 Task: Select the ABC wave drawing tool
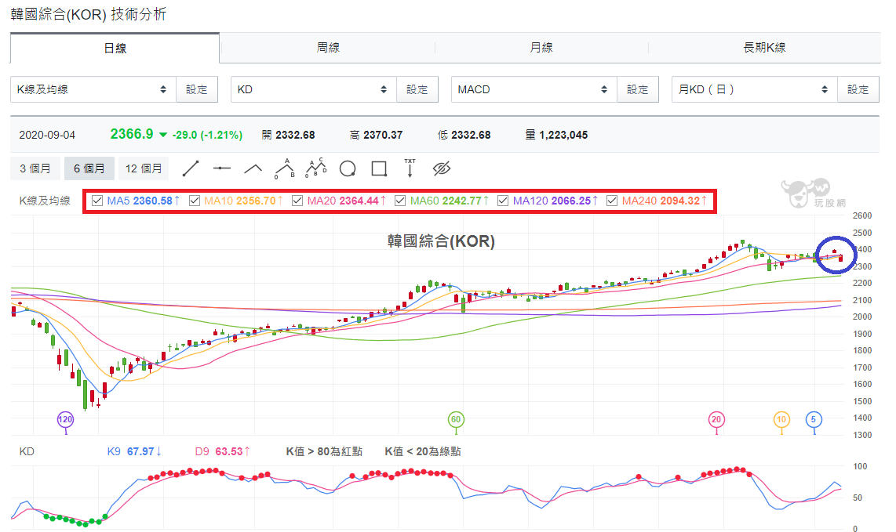tap(285, 168)
